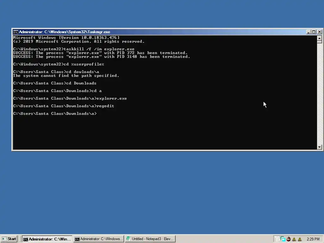324x243 pixels.
Task: Click the console window title bar text
Action: [x=65, y=32]
